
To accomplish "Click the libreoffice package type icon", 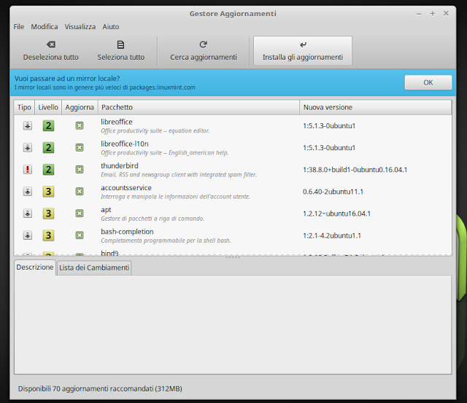I will [x=28, y=126].
